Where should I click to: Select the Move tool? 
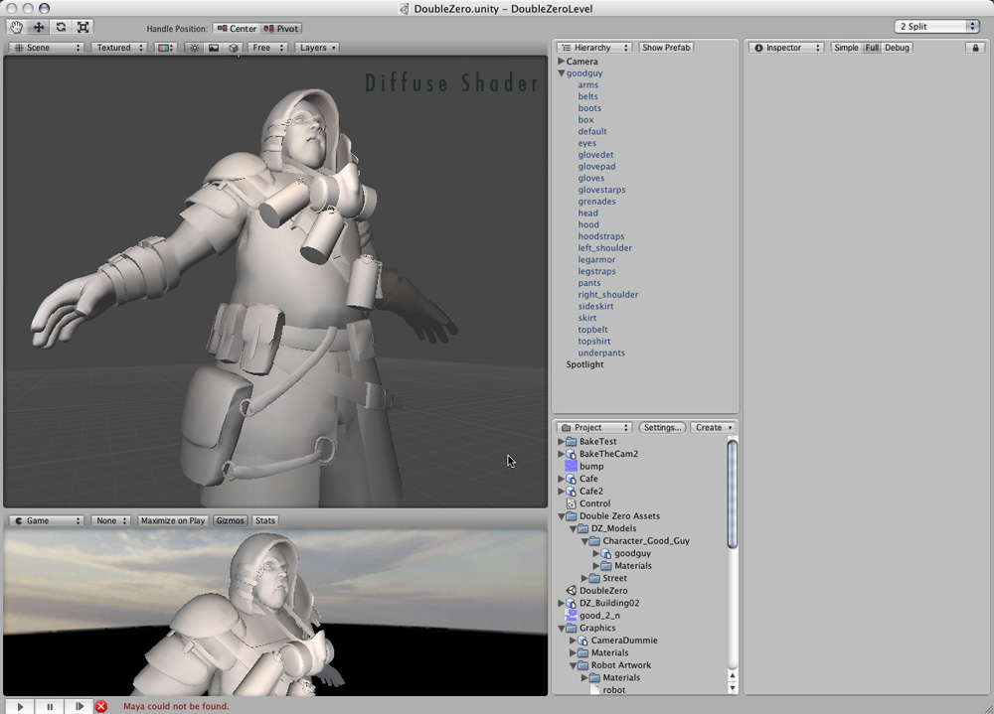click(38, 27)
